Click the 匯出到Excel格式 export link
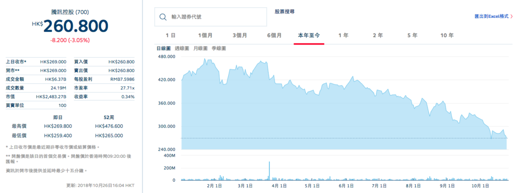 tap(491, 16)
